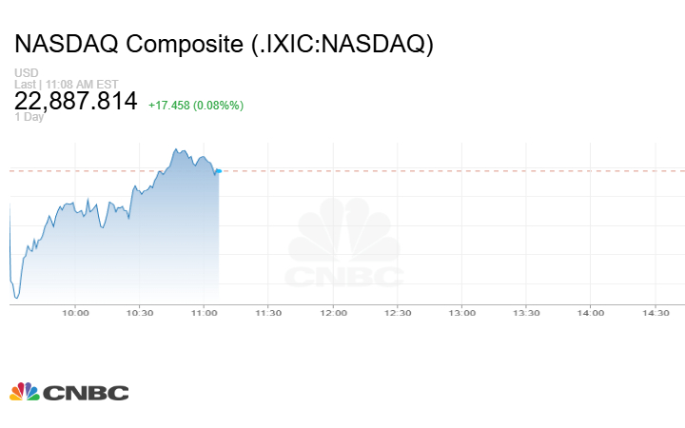Click the 13:30 time axis label

[x=526, y=313]
